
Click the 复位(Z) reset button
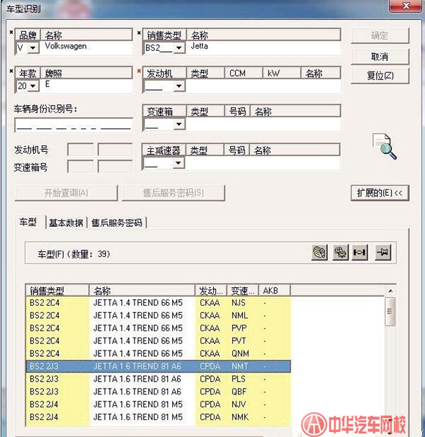[x=380, y=75]
